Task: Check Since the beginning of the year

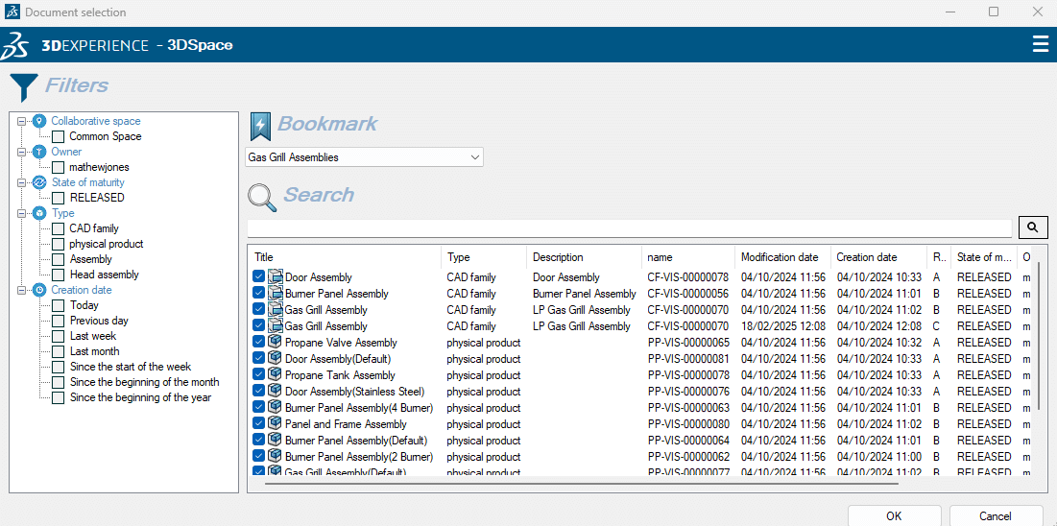Action: [59, 398]
